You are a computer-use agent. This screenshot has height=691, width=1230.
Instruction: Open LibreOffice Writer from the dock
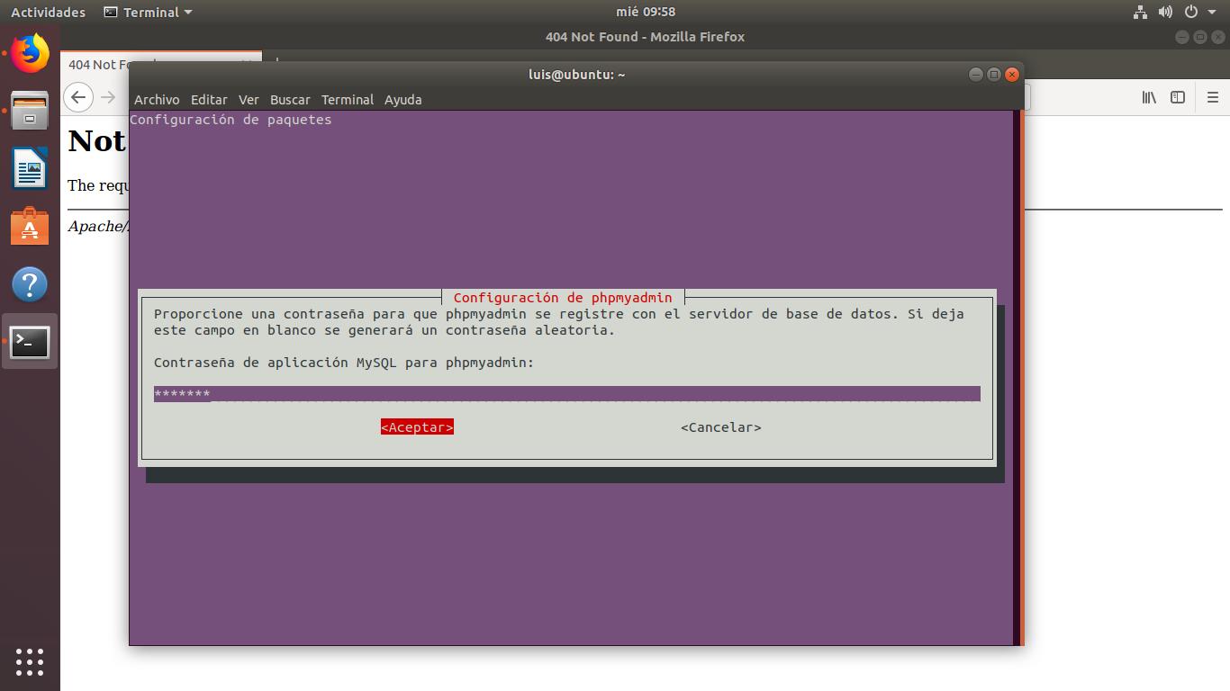(30, 168)
